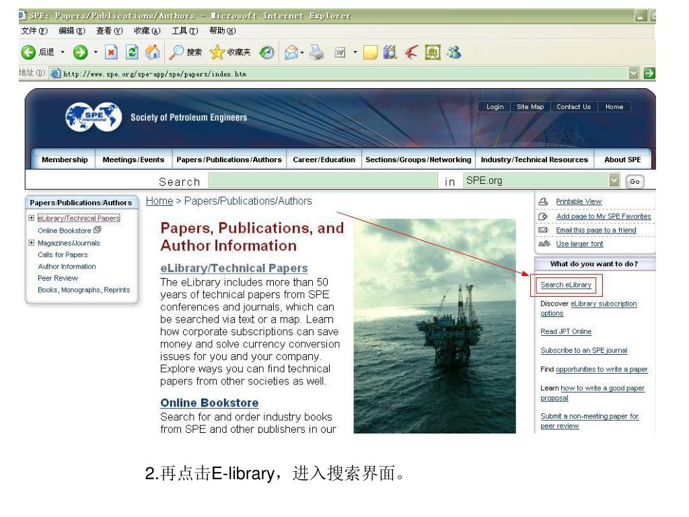The width and height of the screenshot is (689, 517).
Task: Click the Read JPT Online link
Action: pyautogui.click(x=566, y=331)
